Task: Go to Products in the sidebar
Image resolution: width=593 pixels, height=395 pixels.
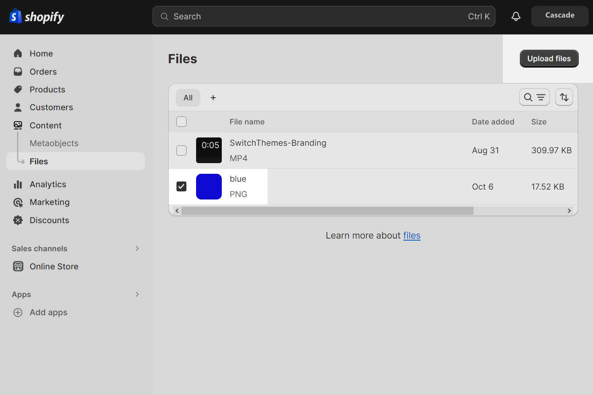Action: tap(47, 89)
